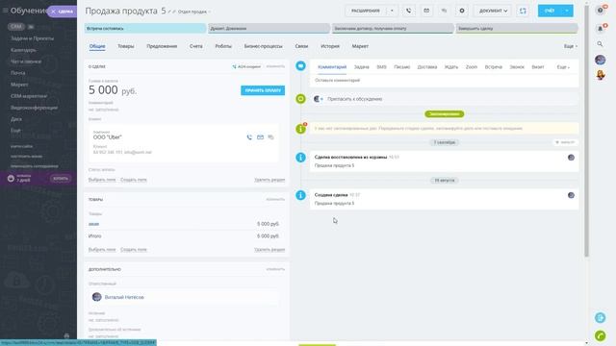616x346 pixels.
Task: Select the Задача activity tab
Action: pos(362,67)
